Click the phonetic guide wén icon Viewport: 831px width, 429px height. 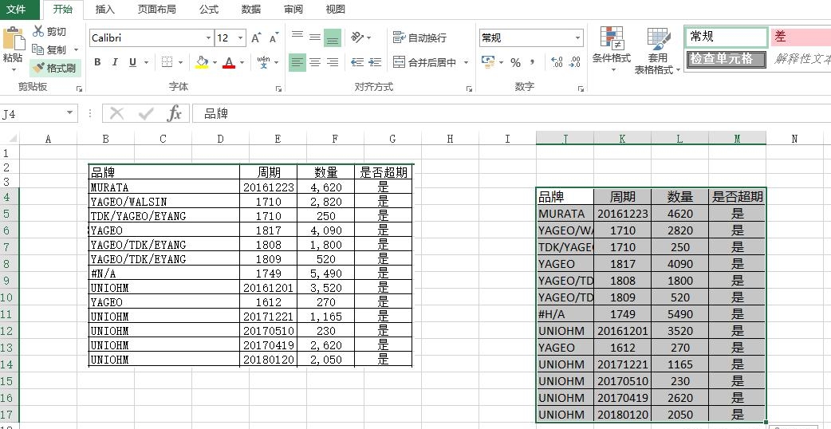(x=263, y=62)
